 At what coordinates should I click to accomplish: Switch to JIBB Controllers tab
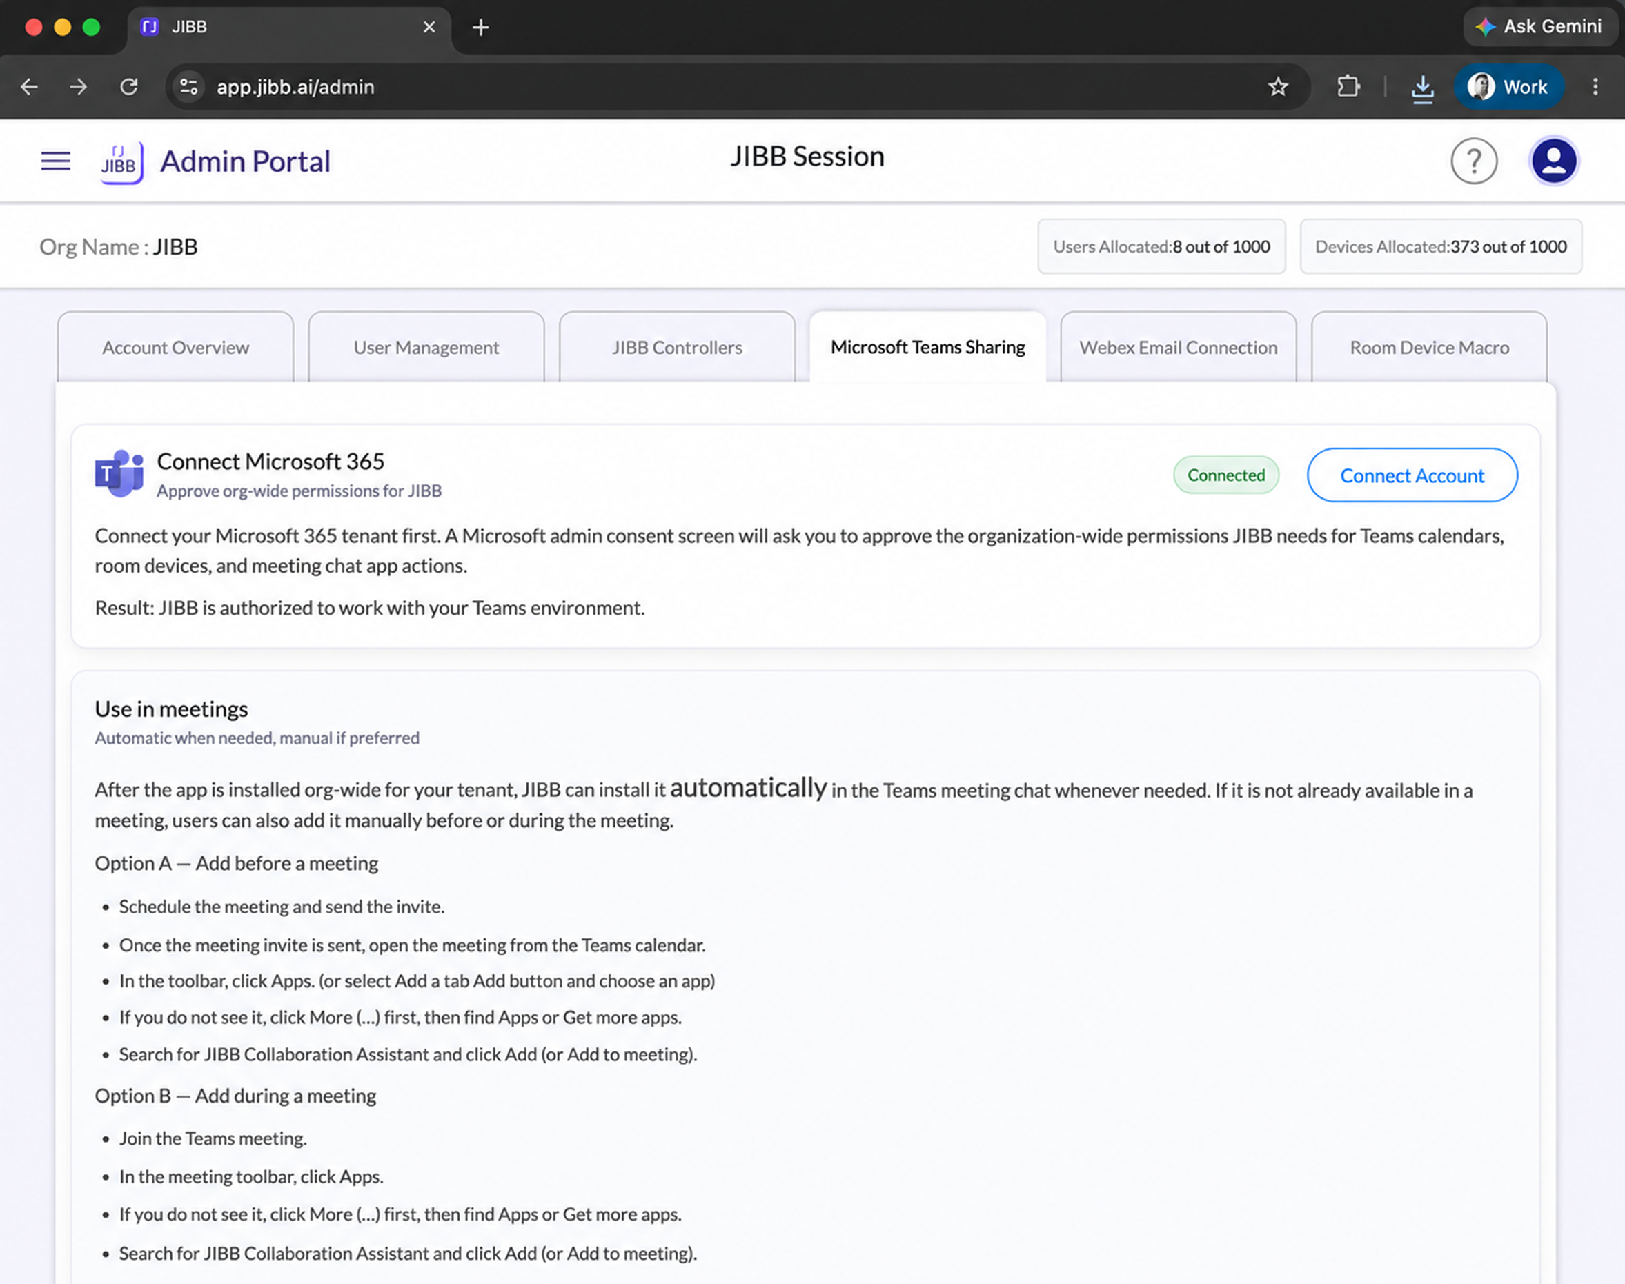point(676,347)
